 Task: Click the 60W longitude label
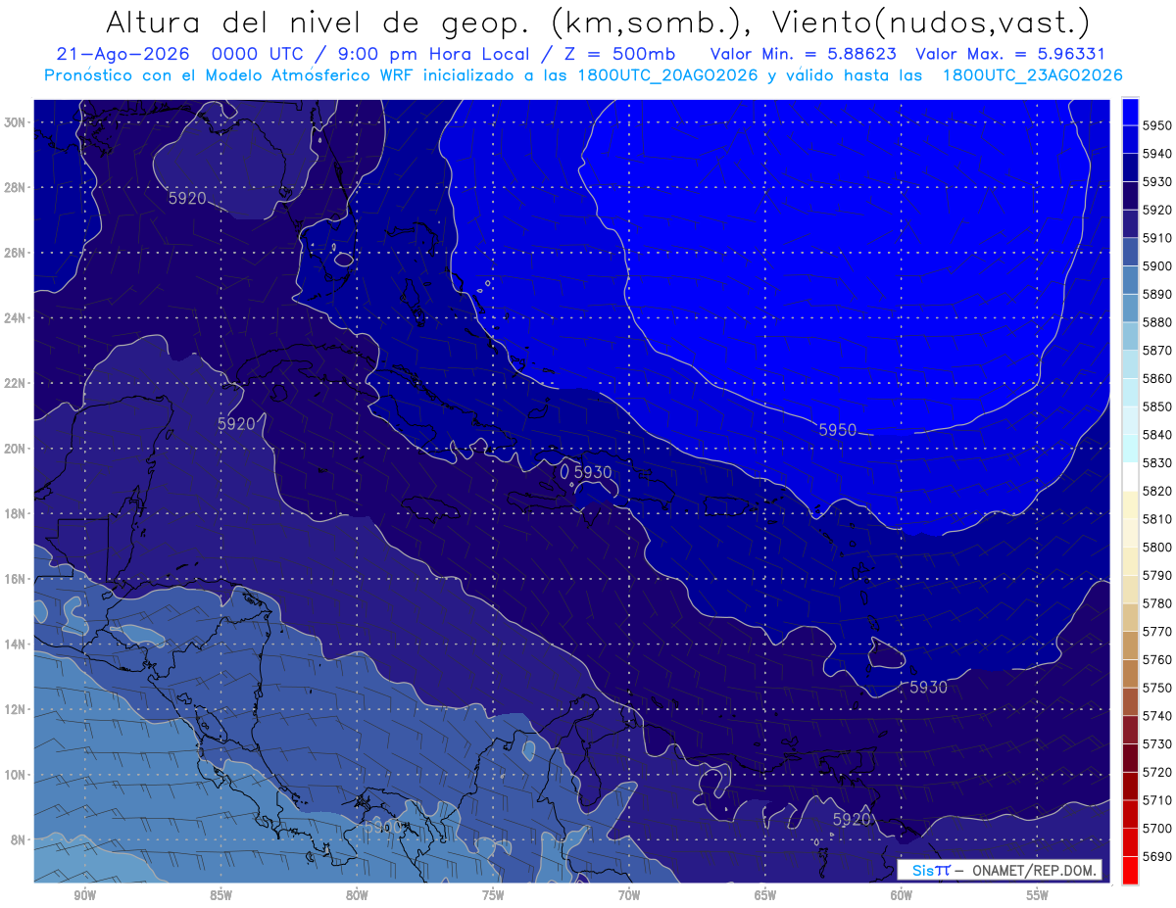902,895
